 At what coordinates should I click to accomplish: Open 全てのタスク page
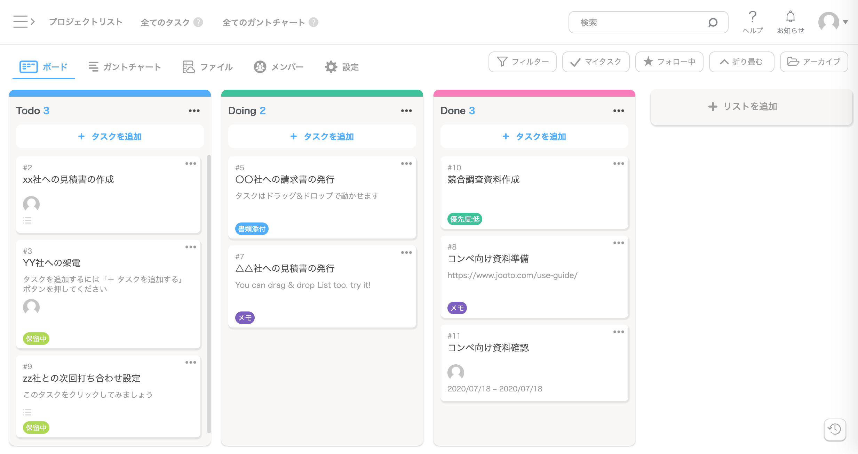(165, 22)
